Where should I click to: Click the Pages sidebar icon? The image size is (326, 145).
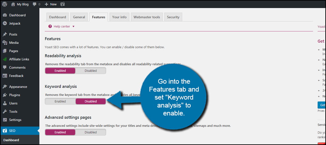tap(5, 51)
